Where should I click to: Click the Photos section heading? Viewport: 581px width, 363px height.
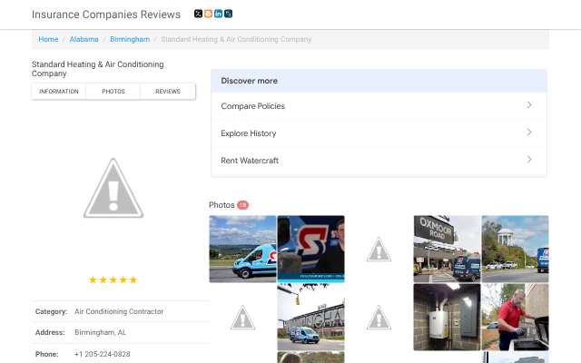tap(222, 205)
